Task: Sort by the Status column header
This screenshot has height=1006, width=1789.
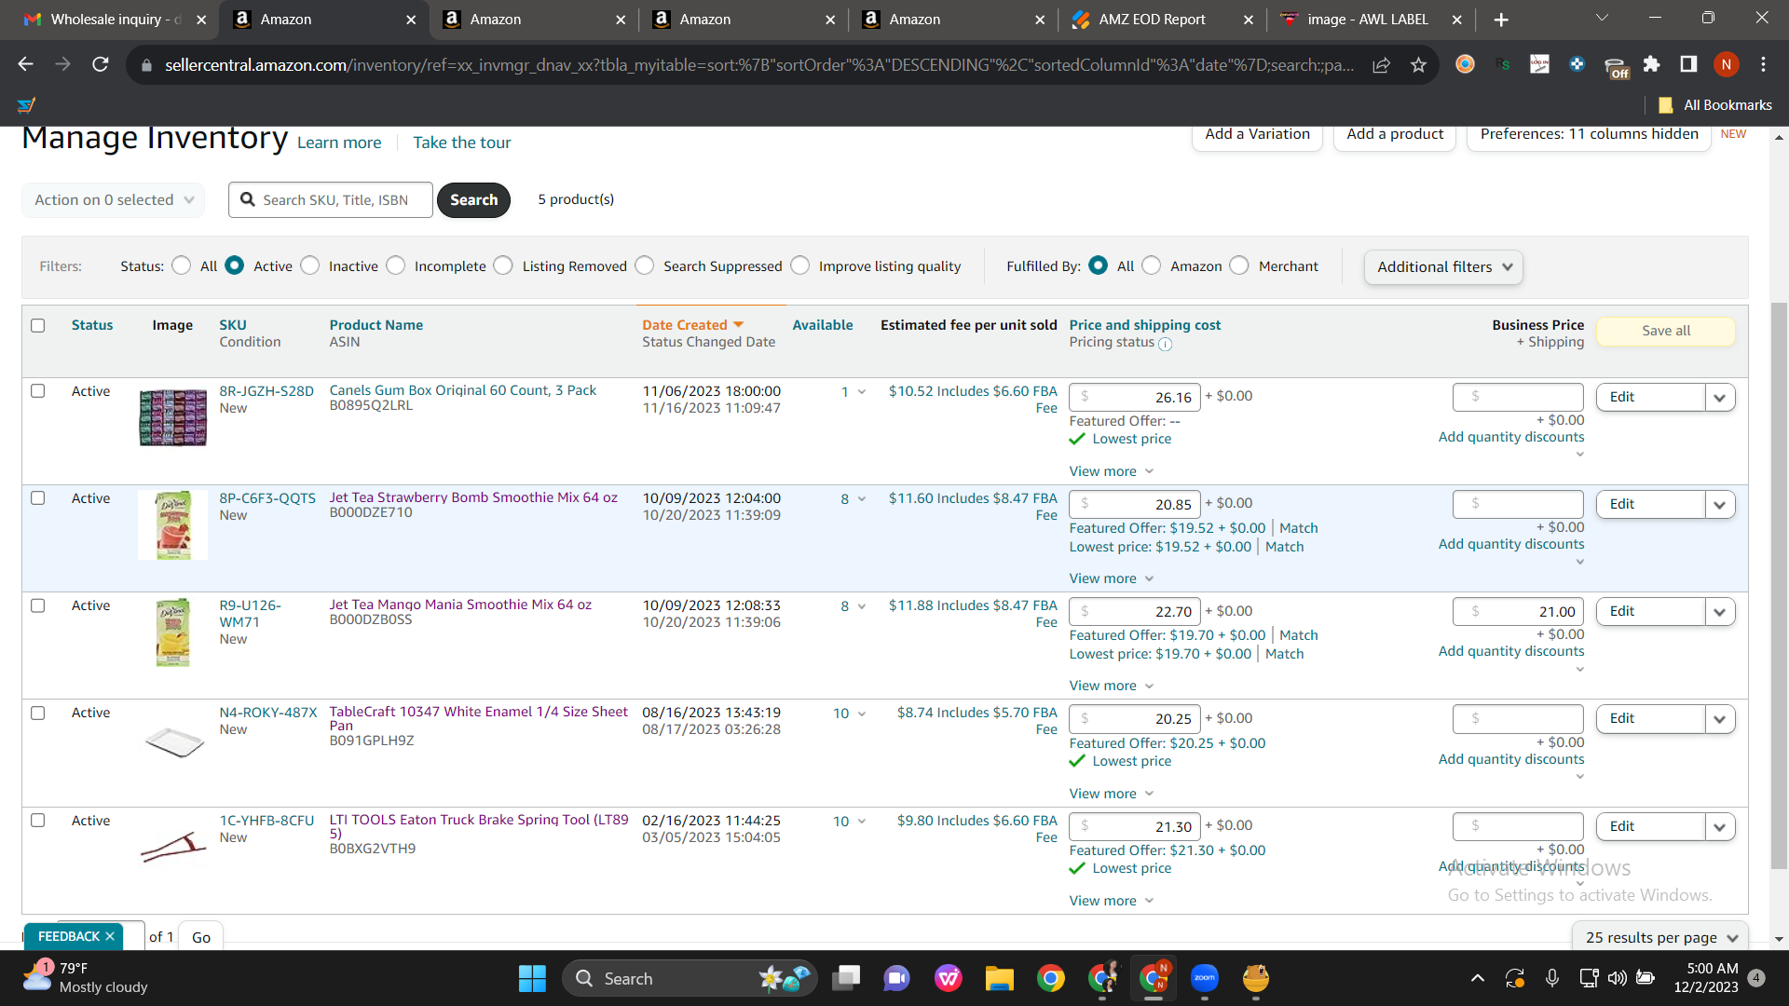Action: click(x=92, y=325)
